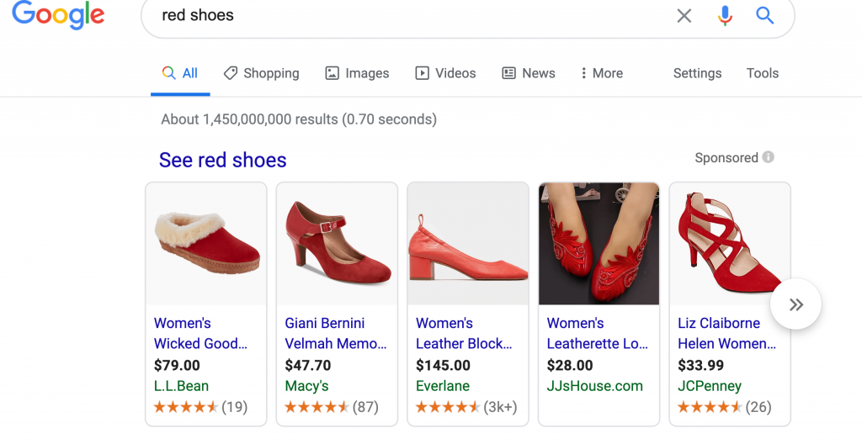
Task: Open the Settings menu
Action: tap(697, 73)
